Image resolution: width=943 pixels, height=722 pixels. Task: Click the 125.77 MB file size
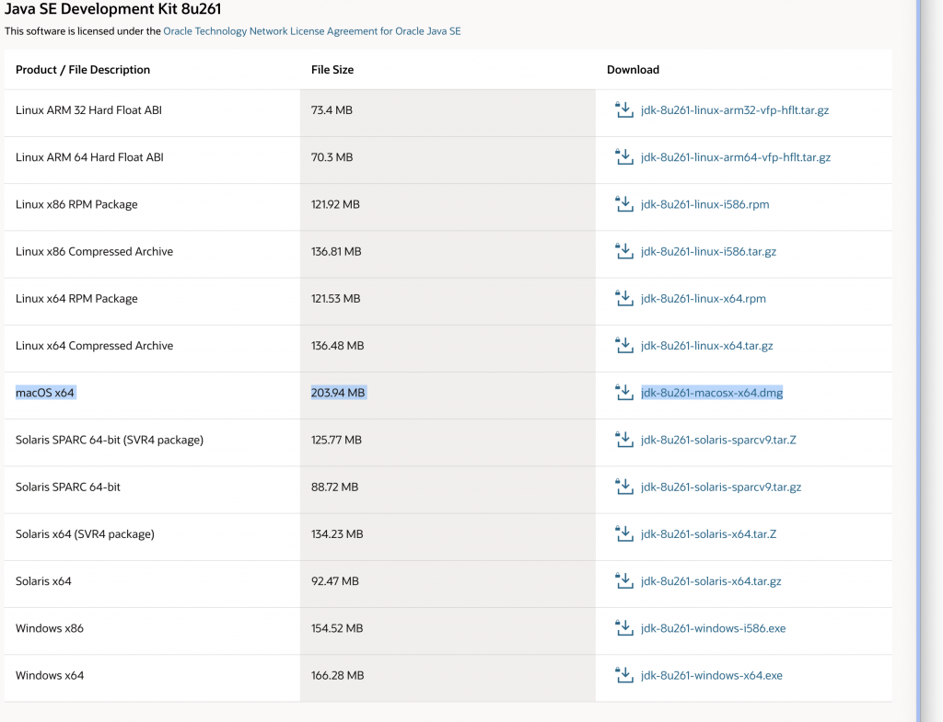point(336,440)
